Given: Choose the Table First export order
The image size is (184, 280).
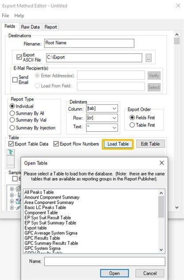Looking at the screenshot, I should click(x=132, y=125).
